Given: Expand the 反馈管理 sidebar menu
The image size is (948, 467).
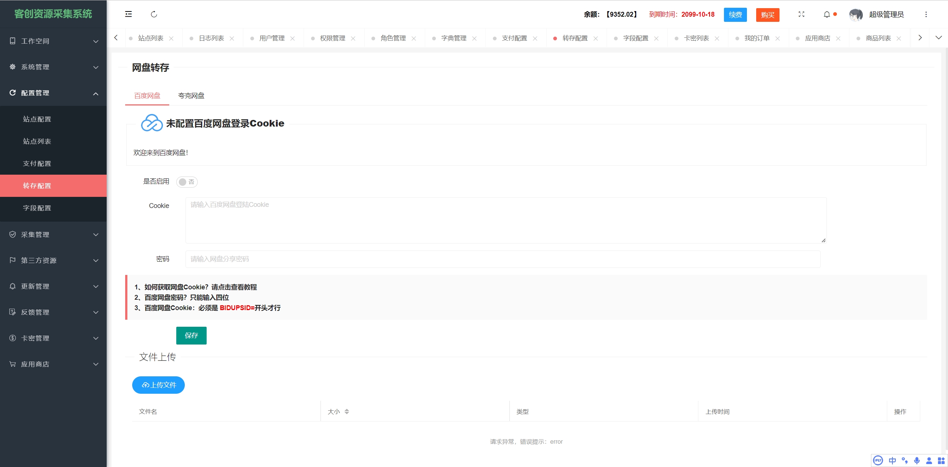Looking at the screenshot, I should coord(53,312).
